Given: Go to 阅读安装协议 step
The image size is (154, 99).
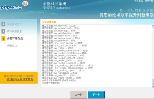Looking at the screenshot, I should [14, 24].
